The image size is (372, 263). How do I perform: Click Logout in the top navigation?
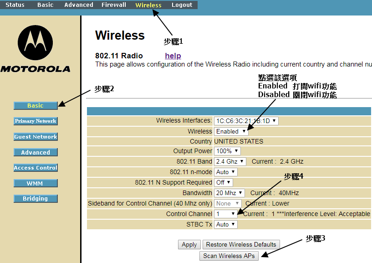[182, 5]
